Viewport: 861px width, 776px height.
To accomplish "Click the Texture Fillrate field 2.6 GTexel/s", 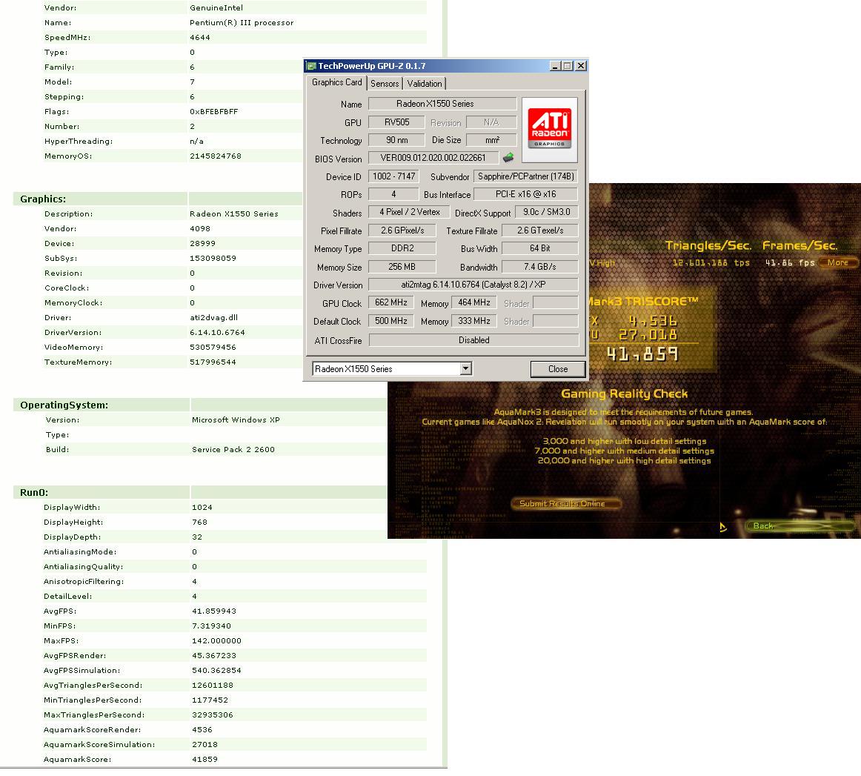I will [x=539, y=231].
